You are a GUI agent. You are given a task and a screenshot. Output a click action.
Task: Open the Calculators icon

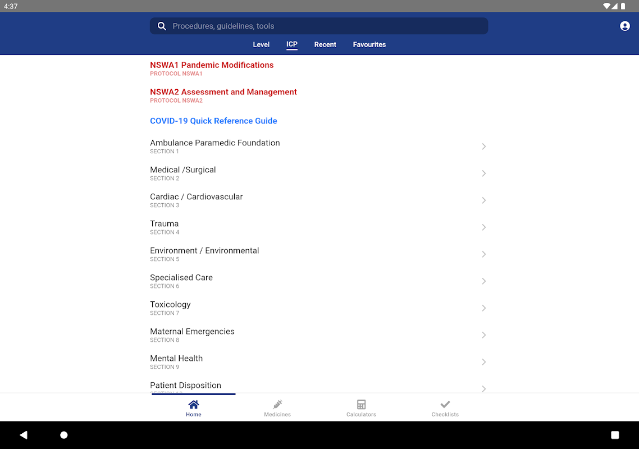tap(361, 404)
